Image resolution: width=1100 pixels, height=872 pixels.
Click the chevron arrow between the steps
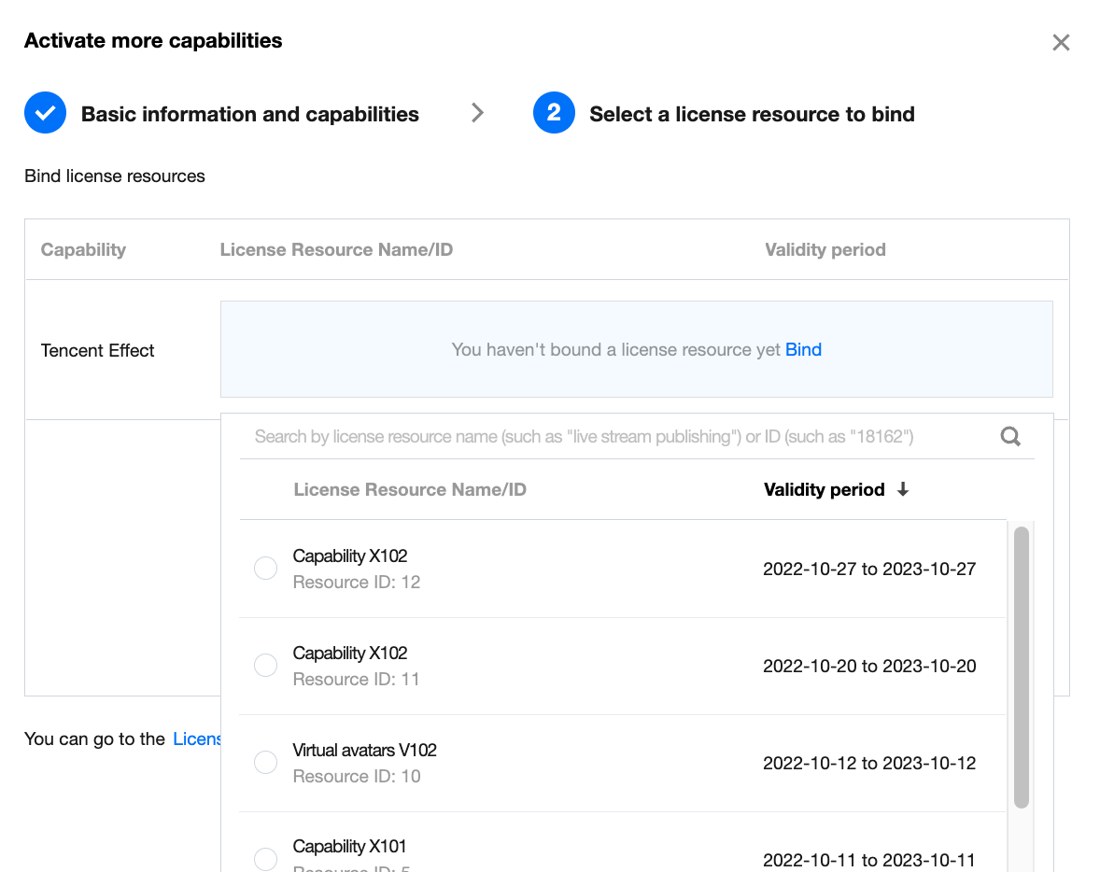tap(477, 113)
